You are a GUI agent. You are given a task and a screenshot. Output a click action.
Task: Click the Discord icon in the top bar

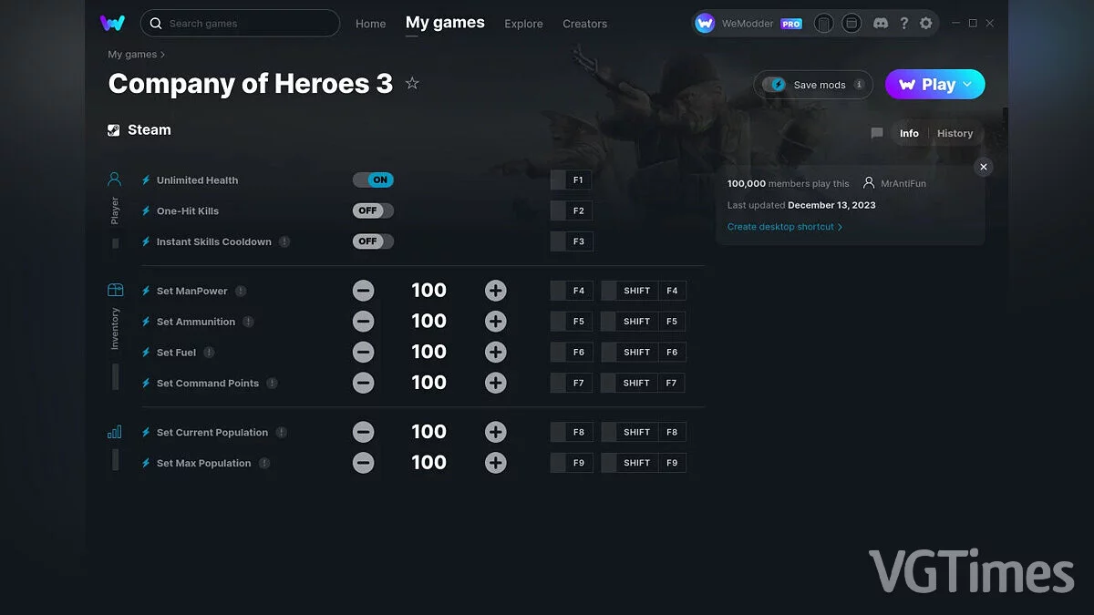(881, 23)
